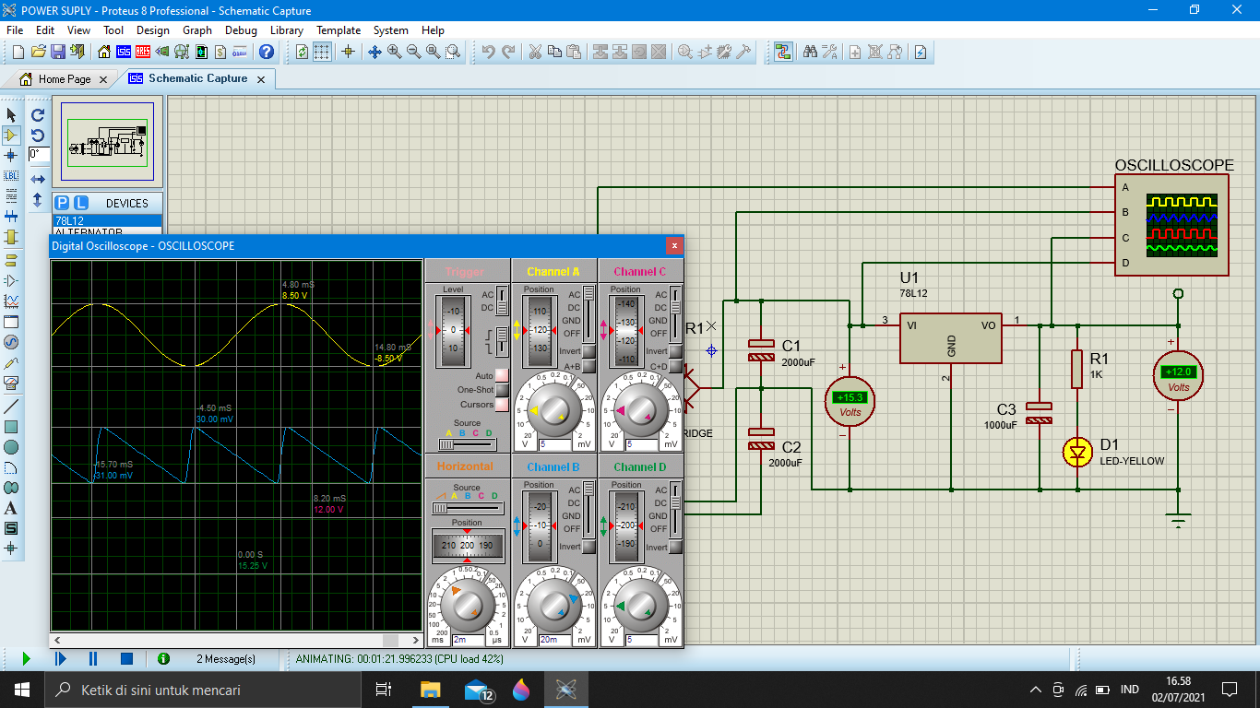The width and height of the screenshot is (1260, 708).
Task: Click the rotation angle input field
Action: pyautogui.click(x=40, y=155)
